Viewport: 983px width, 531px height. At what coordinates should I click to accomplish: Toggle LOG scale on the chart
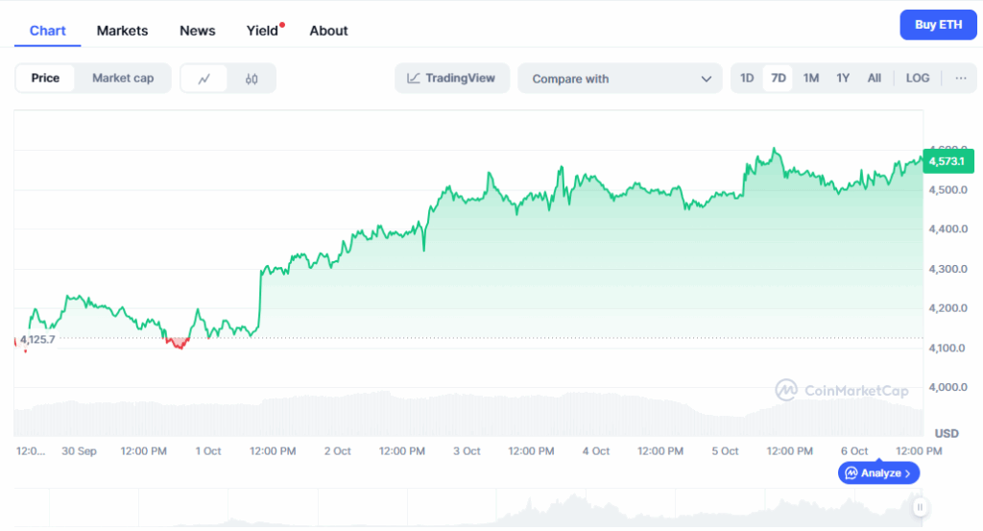[x=918, y=79]
